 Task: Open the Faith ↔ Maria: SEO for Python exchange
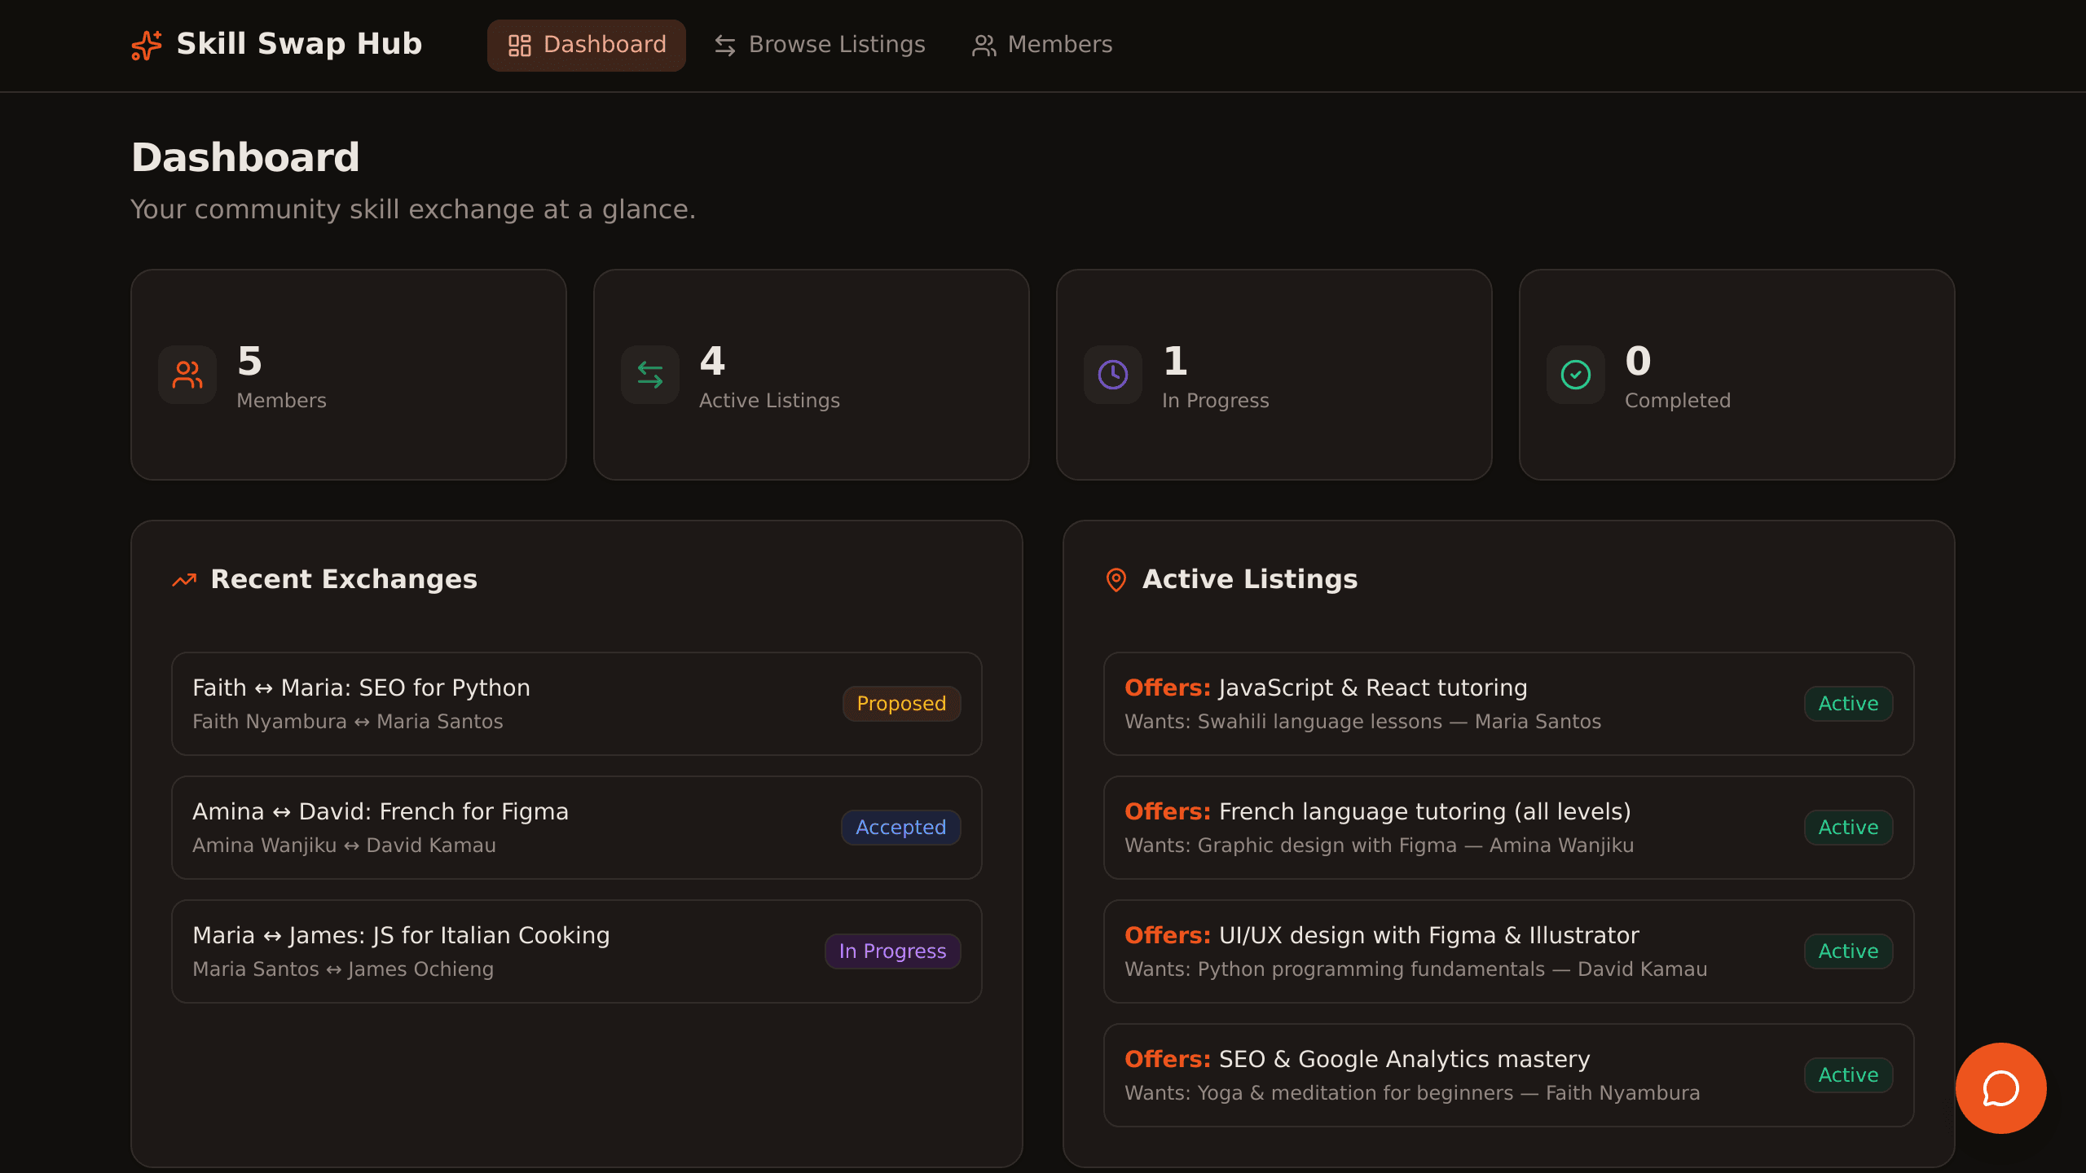coord(577,704)
